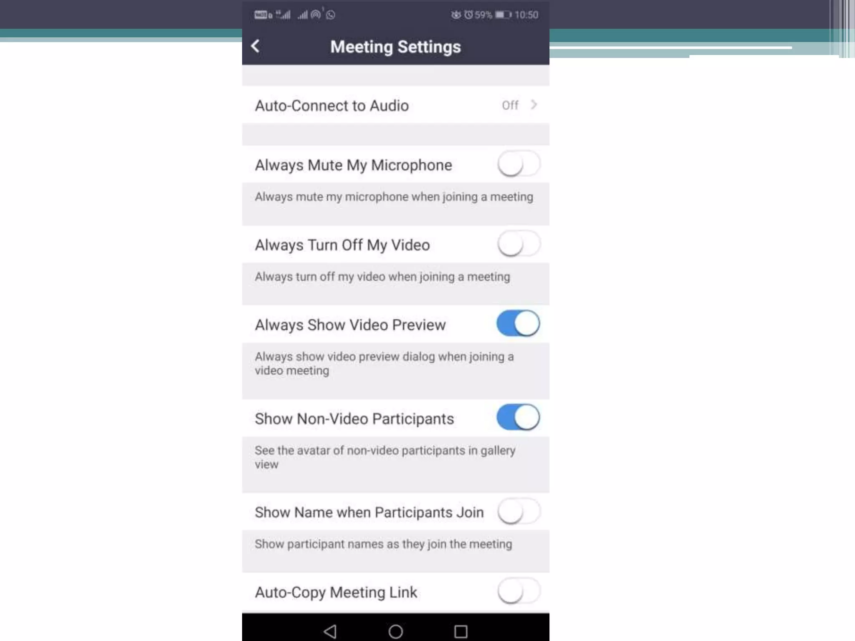Tap Always Show Video Preview label
This screenshot has height=641, width=855.
point(350,325)
